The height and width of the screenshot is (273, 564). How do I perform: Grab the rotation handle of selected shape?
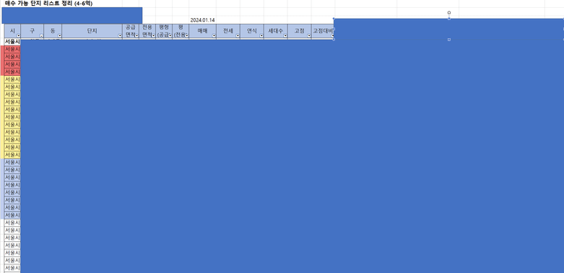coord(449,12)
